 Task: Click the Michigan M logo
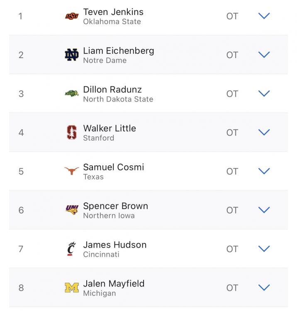pos(72,288)
